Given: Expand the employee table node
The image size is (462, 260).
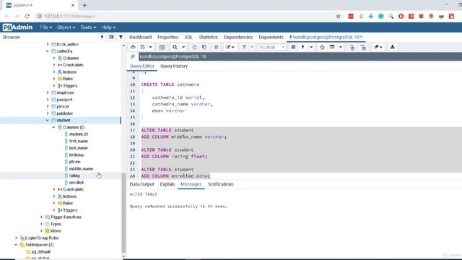Looking at the screenshot, I should click(x=48, y=92).
